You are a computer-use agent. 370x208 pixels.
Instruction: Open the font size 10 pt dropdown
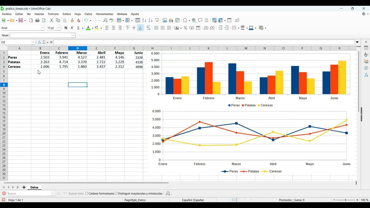coord(59,28)
